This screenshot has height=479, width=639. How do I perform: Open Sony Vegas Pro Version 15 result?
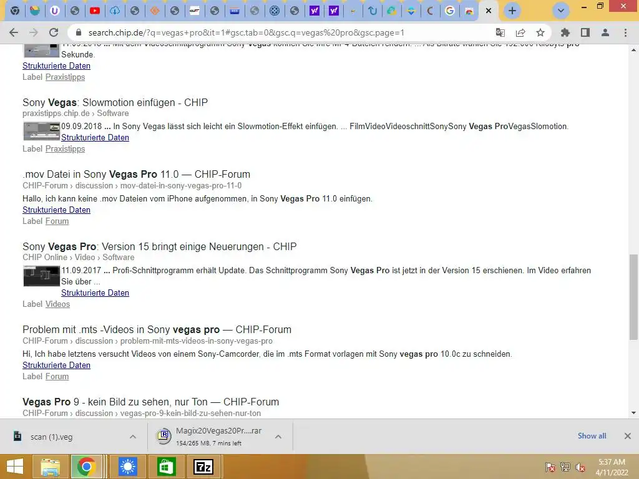pyautogui.click(x=159, y=246)
